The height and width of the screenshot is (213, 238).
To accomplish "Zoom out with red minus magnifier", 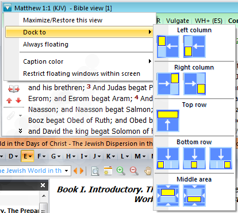I will click(x=134, y=171).
